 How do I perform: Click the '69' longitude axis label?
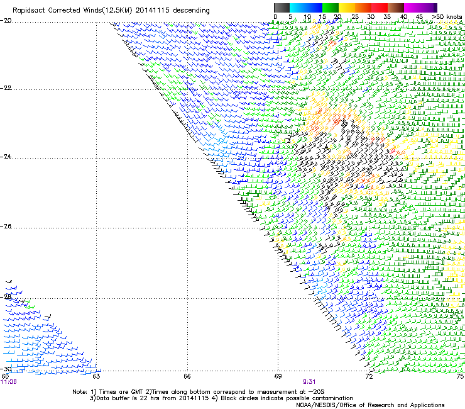[x=278, y=376]
